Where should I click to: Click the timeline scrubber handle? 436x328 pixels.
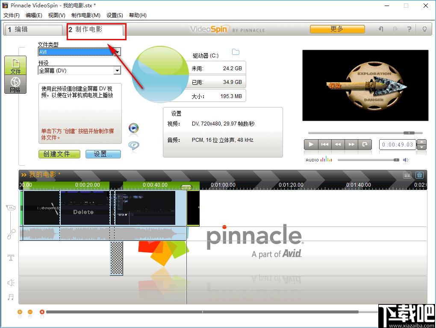pyautogui.click(x=186, y=187)
